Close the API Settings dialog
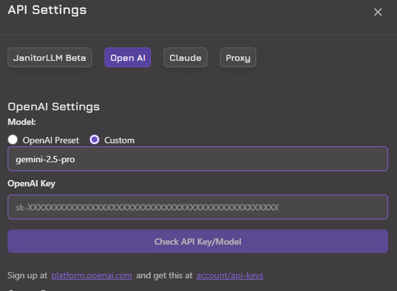Viewport: 397px width, 291px height. (x=378, y=12)
